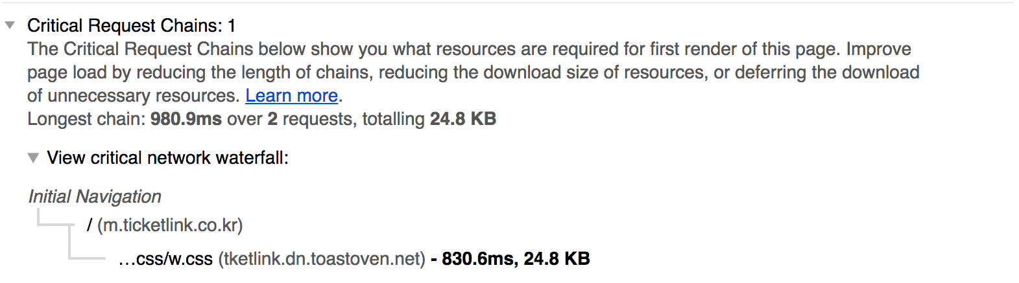The image size is (1019, 283).
Task: Select the "…css/w.css" file name
Action: point(165,259)
